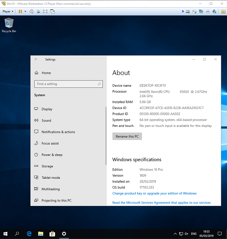The width and height of the screenshot is (227, 239).
Task: Go back in Settings window
Action: click(x=36, y=59)
